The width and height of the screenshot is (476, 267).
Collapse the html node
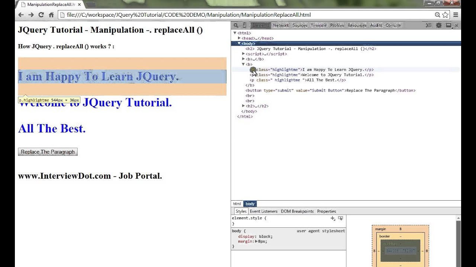pyautogui.click(x=235, y=33)
